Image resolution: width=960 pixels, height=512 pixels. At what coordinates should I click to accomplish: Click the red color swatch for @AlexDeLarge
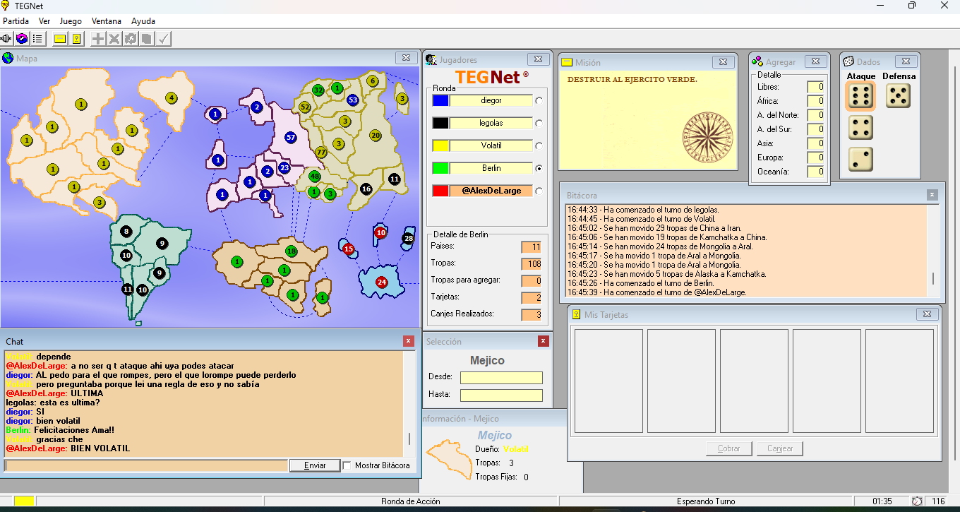[x=440, y=191]
